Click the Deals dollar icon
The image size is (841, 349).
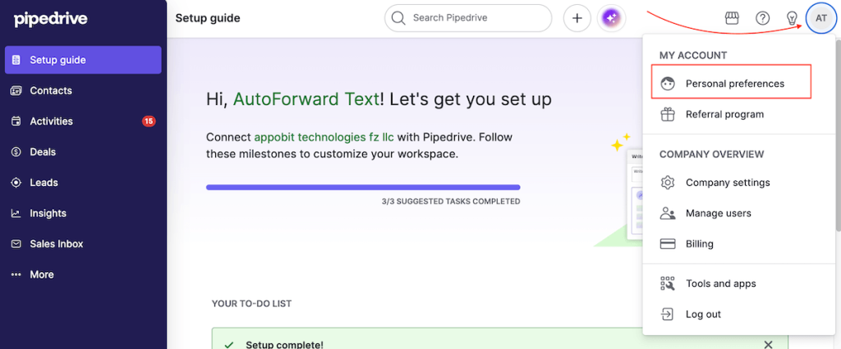pos(16,152)
